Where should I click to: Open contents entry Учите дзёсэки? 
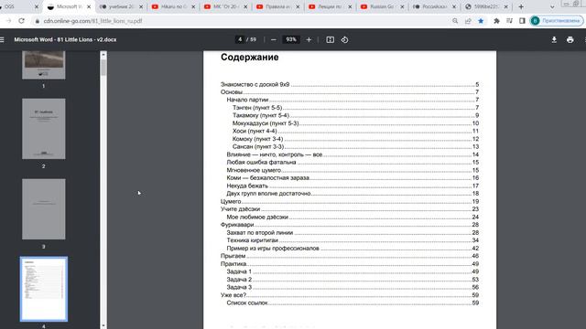point(350,209)
